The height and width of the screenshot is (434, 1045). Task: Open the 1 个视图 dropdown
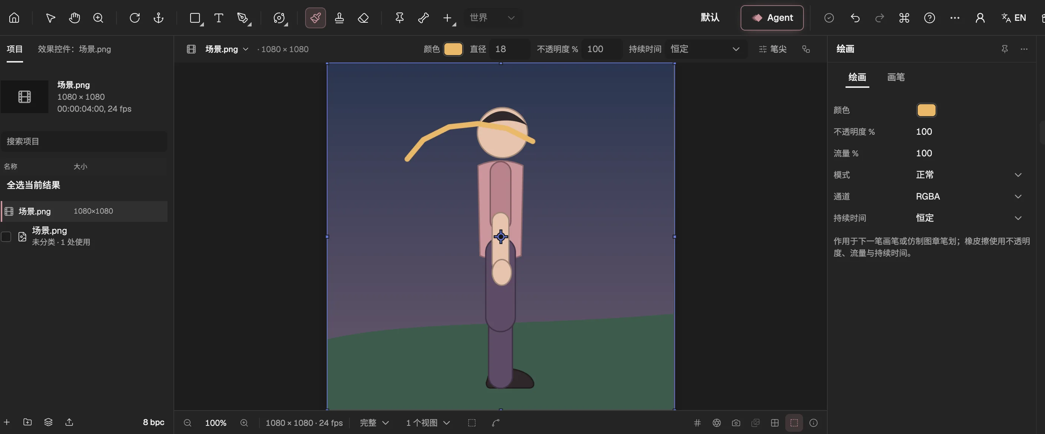428,422
